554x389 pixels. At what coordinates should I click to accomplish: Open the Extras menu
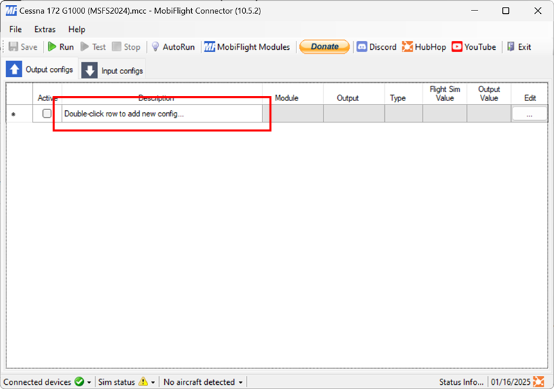click(x=45, y=29)
